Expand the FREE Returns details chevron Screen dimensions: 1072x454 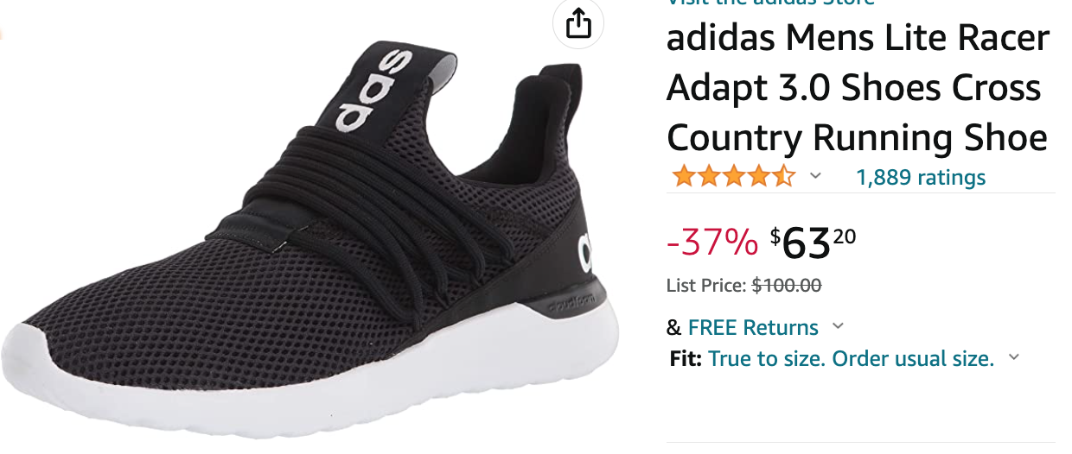click(x=837, y=326)
